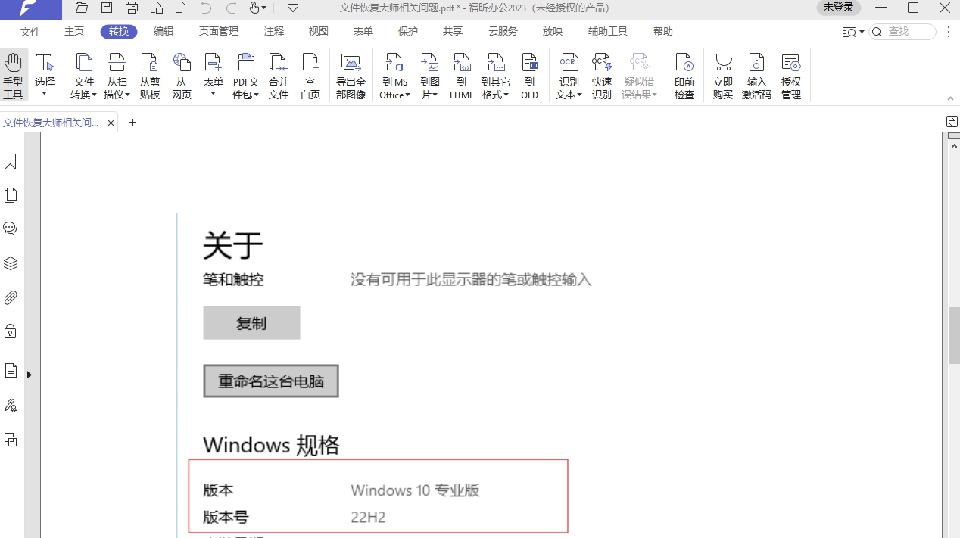
Task: Switch to the Comment (注释) tab
Action: pos(274,32)
